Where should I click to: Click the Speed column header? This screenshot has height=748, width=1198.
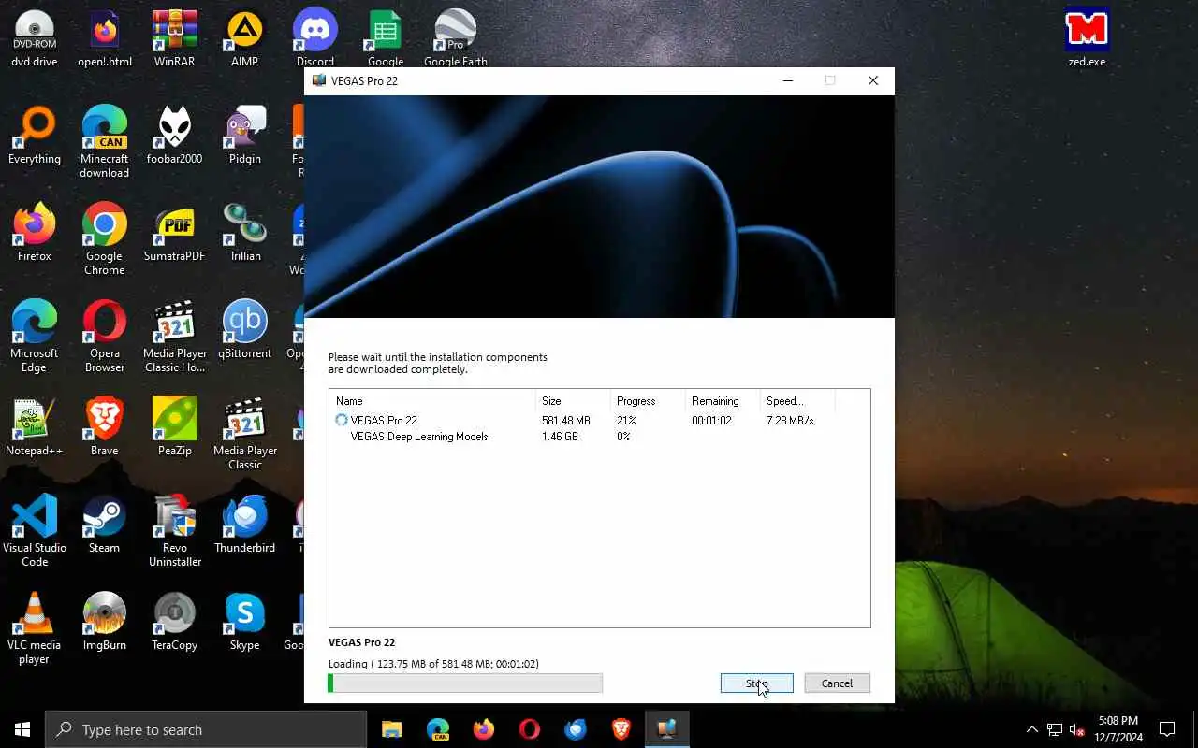click(x=797, y=401)
